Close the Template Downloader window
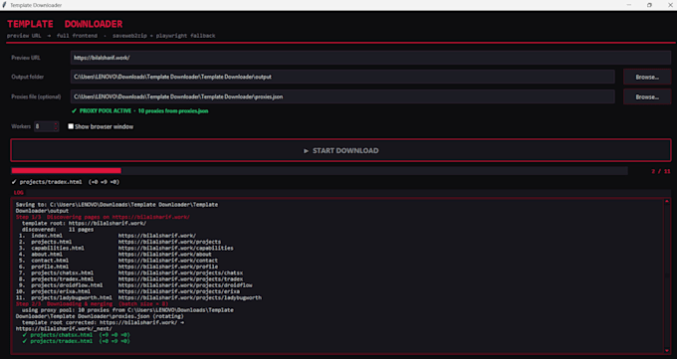 tap(670, 5)
